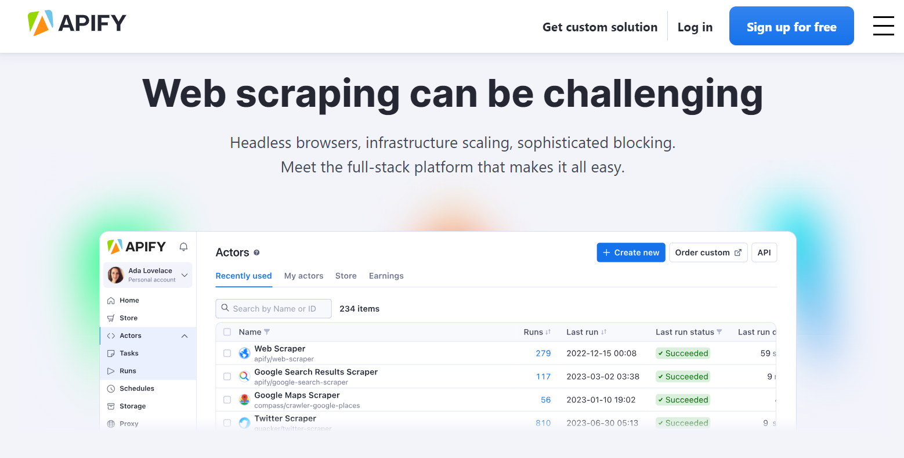The width and height of the screenshot is (904, 458).
Task: Click the Home house icon
Action: coord(111,301)
